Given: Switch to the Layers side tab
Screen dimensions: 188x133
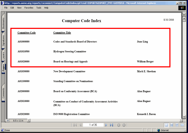Looking at the screenshot, I should click(3, 56).
